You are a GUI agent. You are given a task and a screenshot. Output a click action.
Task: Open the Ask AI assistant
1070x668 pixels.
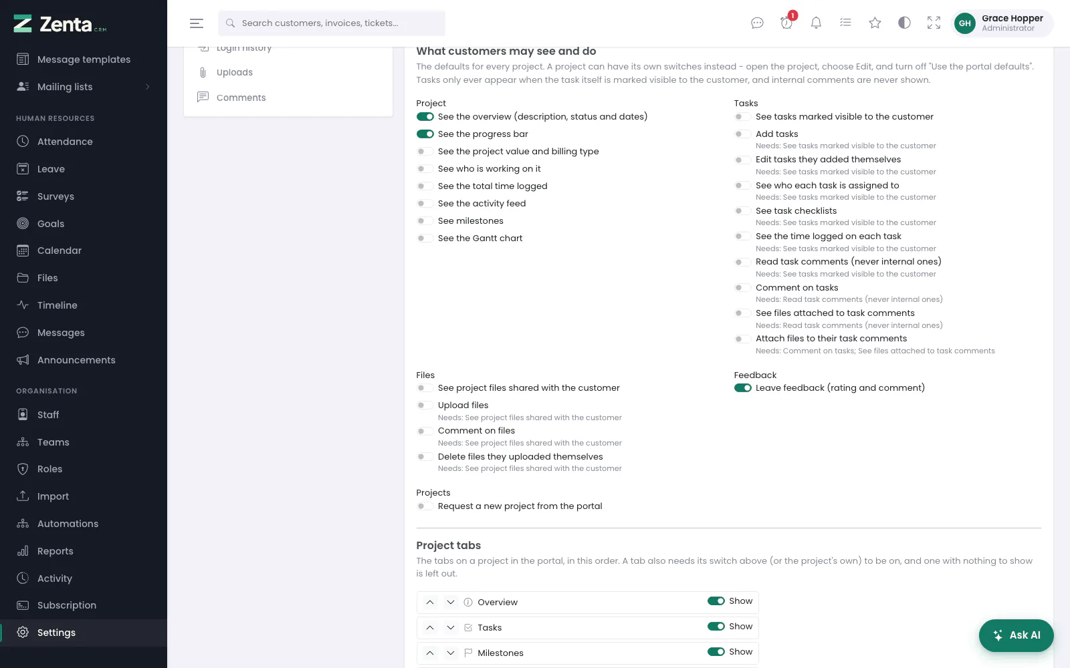point(1016,635)
